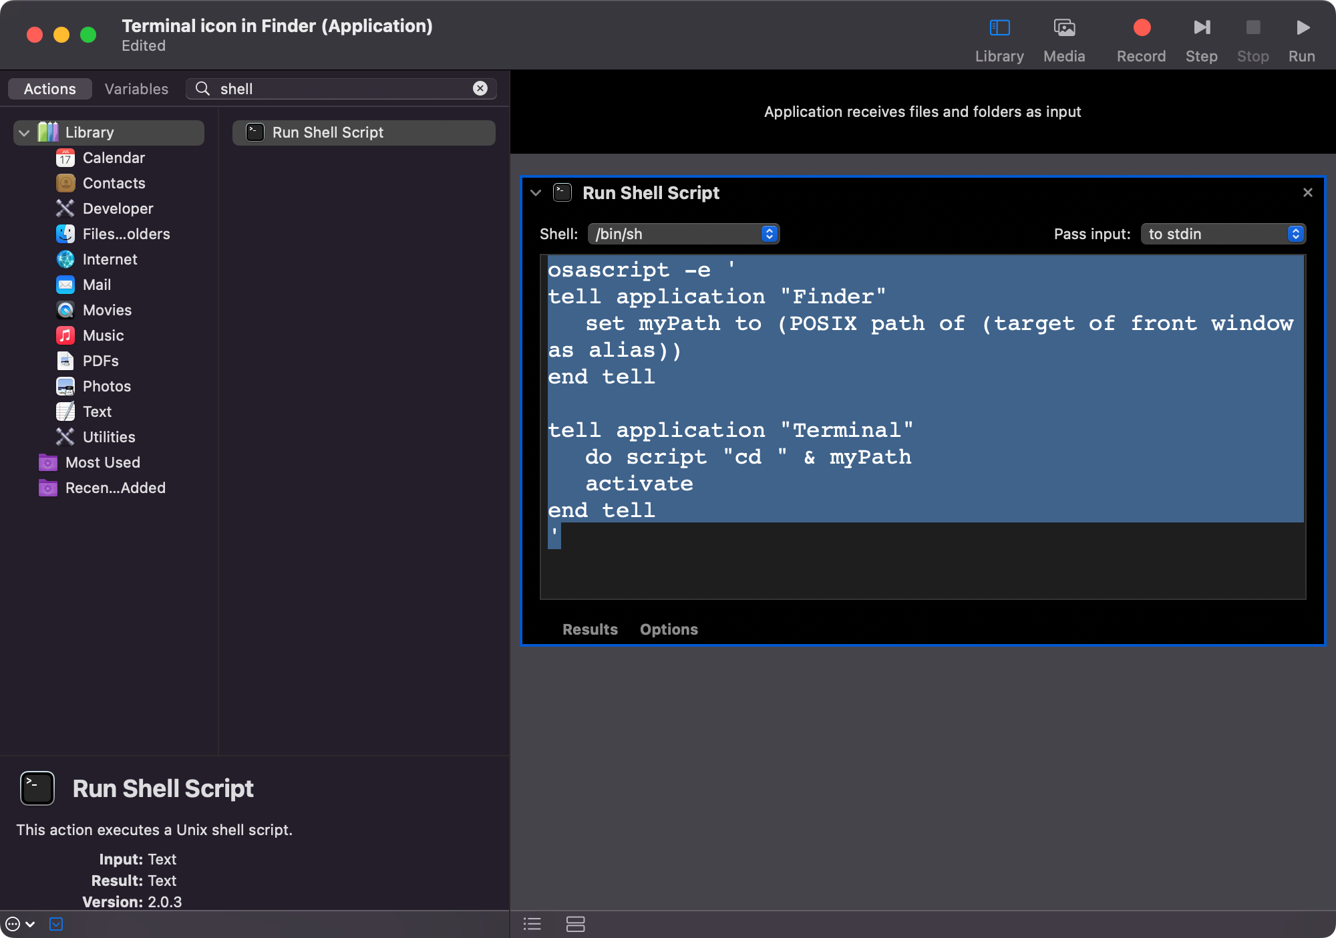Select the Developer category icon
This screenshot has height=938, width=1336.
65,208
